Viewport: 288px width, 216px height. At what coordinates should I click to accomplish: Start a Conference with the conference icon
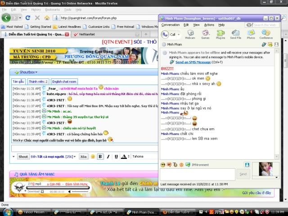coord(266,34)
